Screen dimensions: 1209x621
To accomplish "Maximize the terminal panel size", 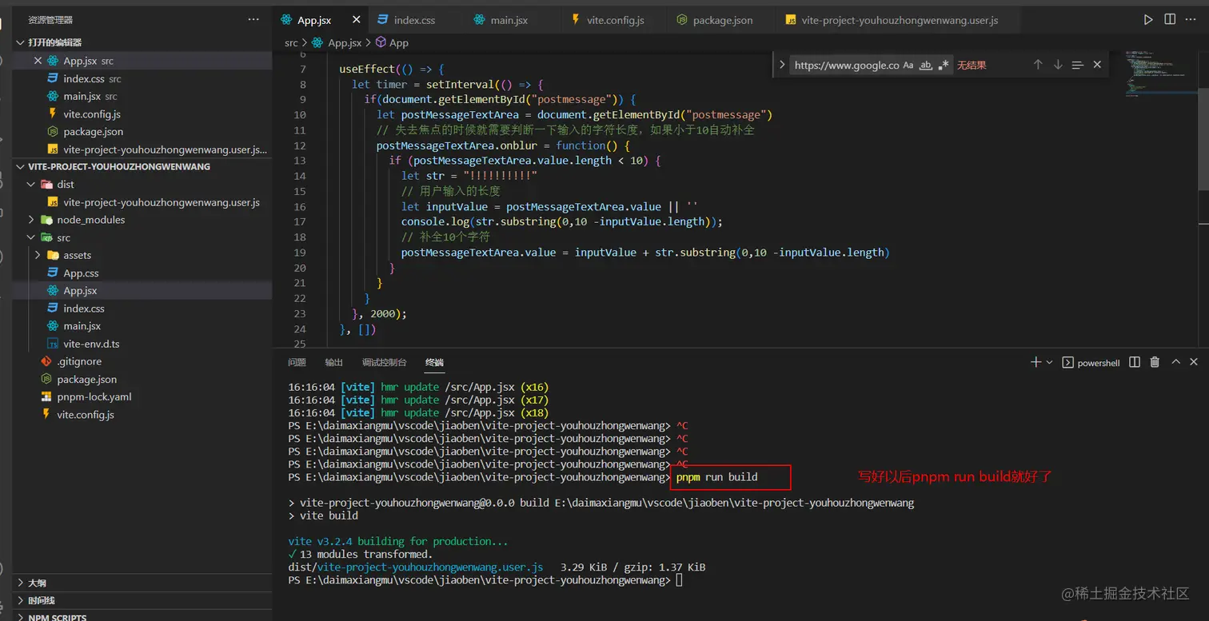I will coord(1175,362).
